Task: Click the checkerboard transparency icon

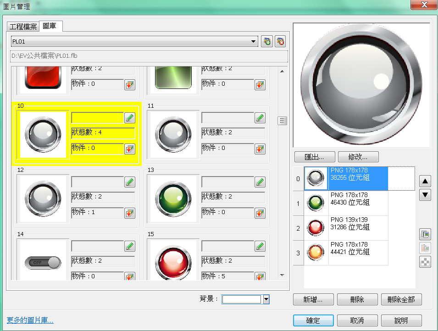Action: coord(425,262)
